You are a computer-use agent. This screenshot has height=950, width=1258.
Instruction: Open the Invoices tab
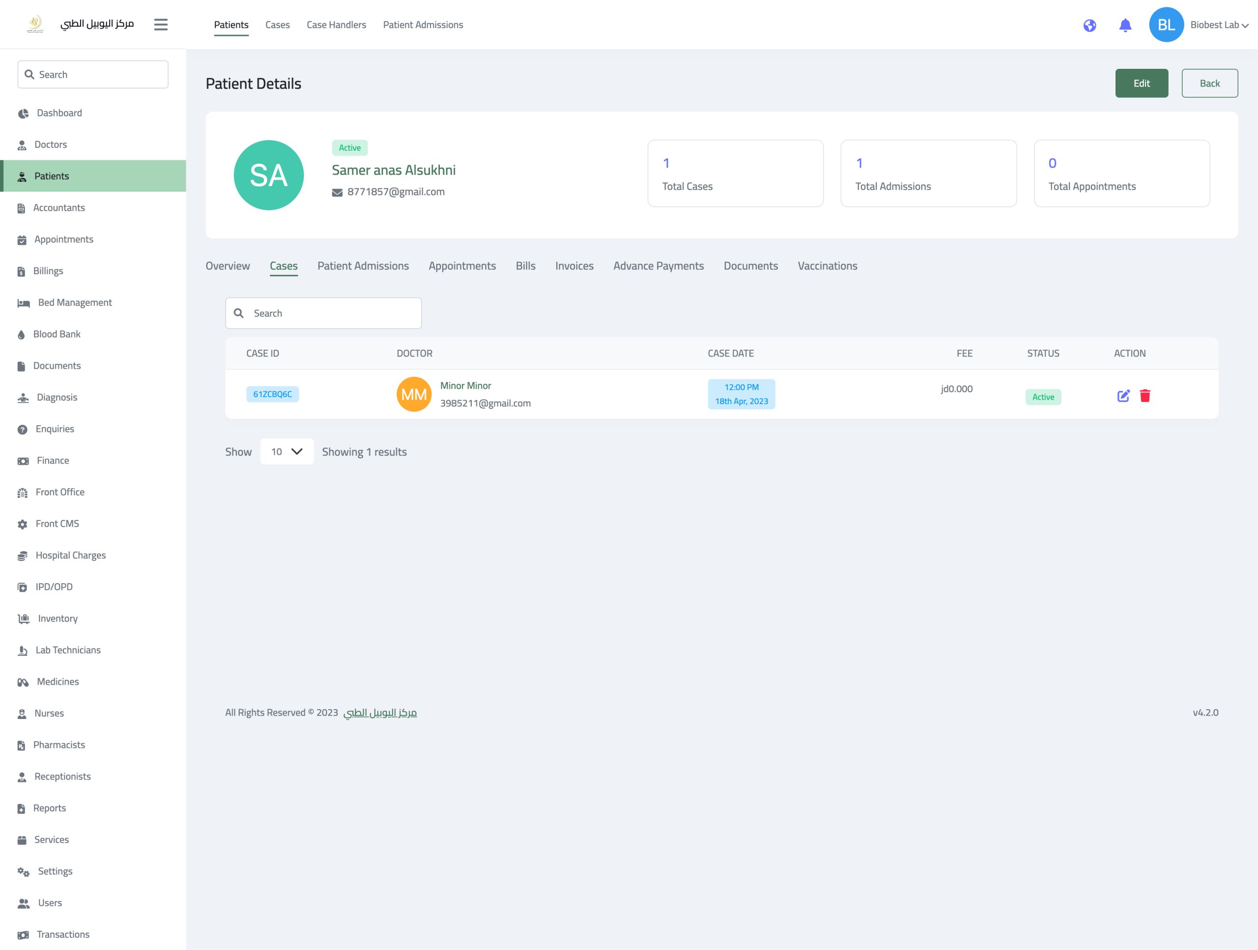[574, 266]
